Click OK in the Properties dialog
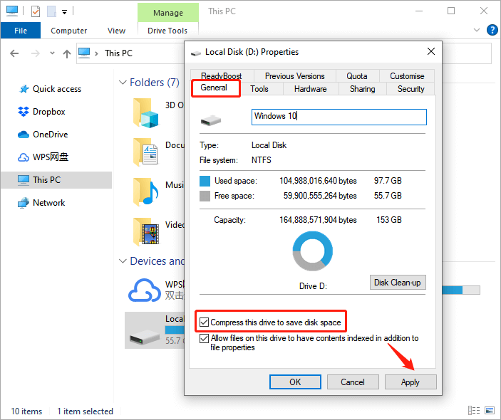Image resolution: width=501 pixels, height=420 pixels. click(x=295, y=382)
